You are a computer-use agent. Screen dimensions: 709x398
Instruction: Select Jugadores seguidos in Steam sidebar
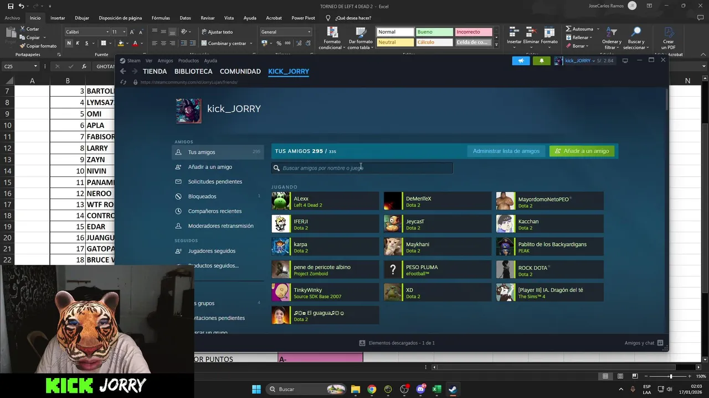(212, 251)
